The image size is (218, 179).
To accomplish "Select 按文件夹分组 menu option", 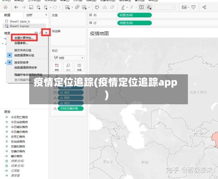I will tap(23, 50).
